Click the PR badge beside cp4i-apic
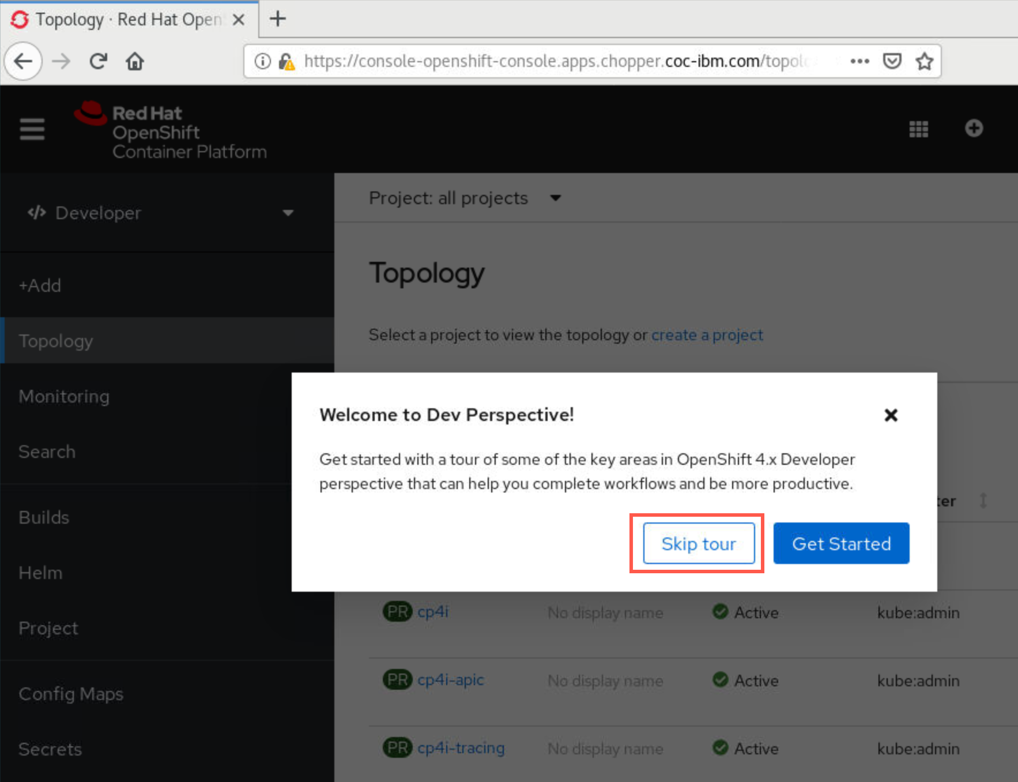 (398, 680)
